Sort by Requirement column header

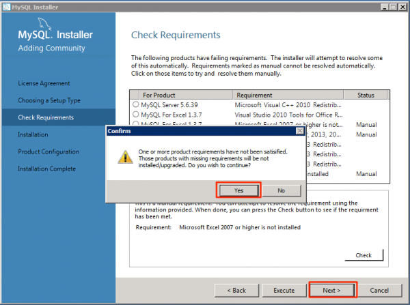coord(288,95)
